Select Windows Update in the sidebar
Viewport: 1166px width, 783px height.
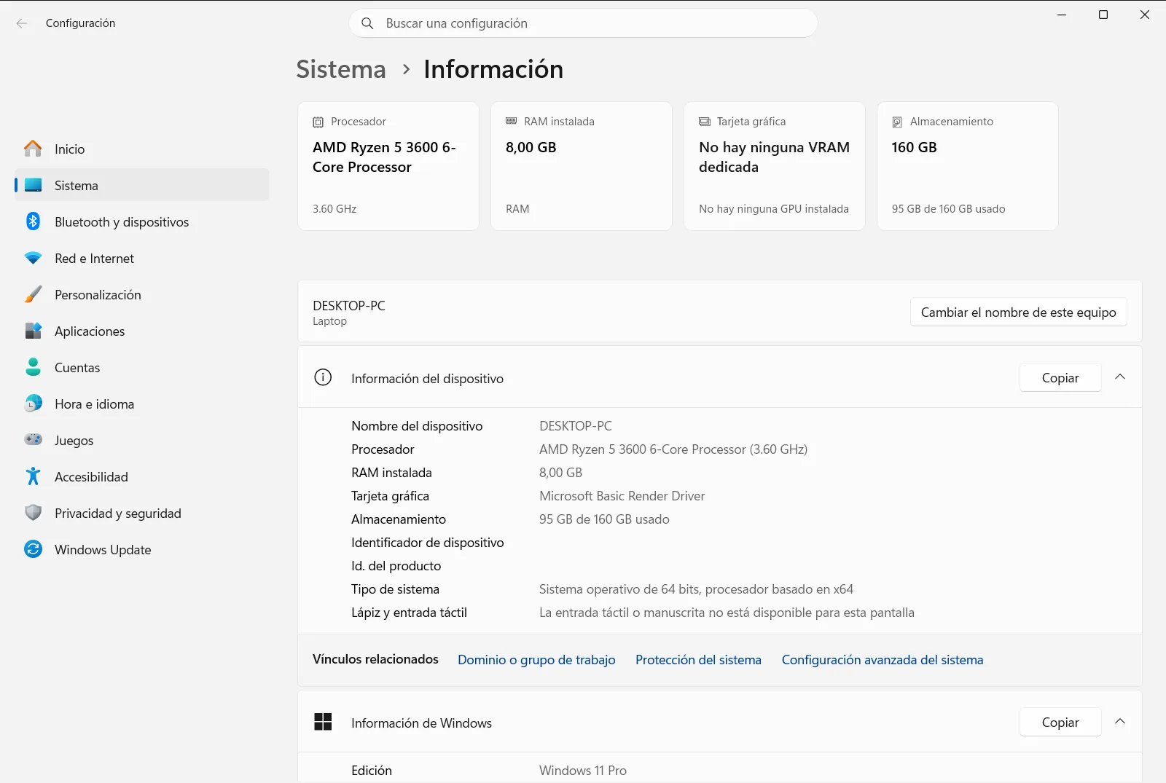pyautogui.click(x=141, y=549)
